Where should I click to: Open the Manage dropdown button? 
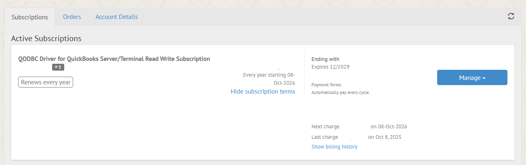[x=469, y=78]
